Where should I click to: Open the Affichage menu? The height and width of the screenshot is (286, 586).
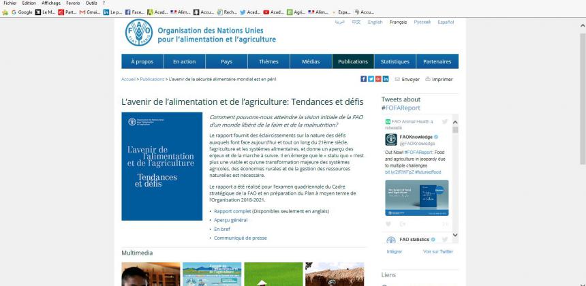tap(51, 3)
